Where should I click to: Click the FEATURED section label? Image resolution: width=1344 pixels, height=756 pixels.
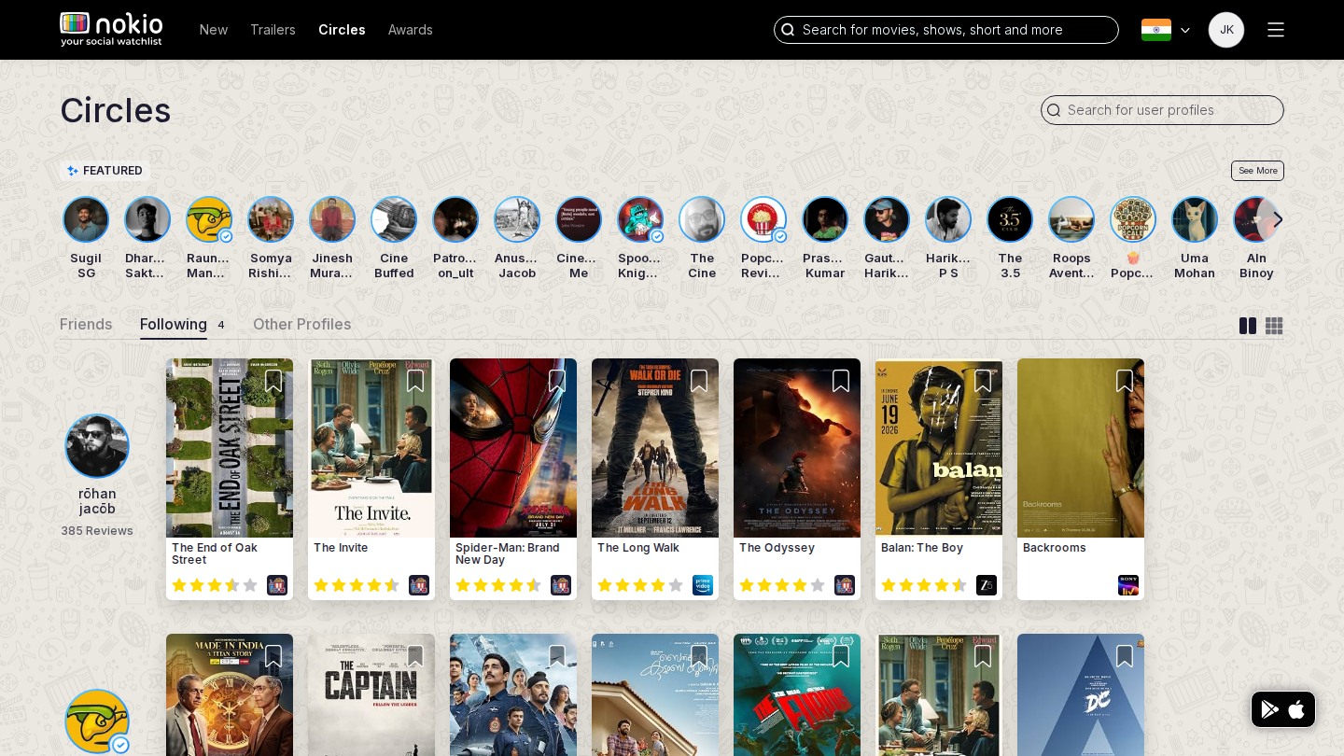click(x=105, y=171)
